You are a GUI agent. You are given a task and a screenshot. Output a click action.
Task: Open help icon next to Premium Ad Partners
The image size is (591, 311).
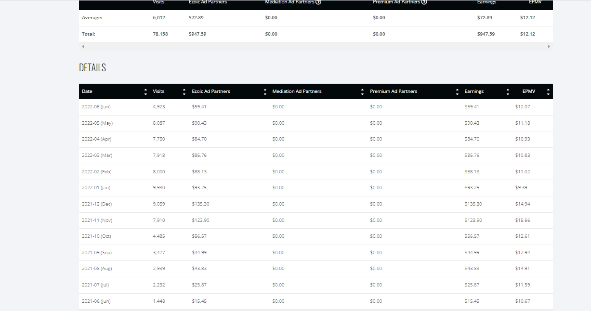coord(424,2)
